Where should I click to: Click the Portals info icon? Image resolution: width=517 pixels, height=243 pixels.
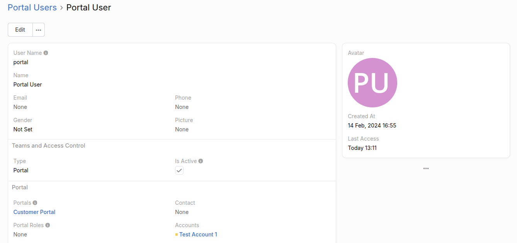tap(35, 203)
